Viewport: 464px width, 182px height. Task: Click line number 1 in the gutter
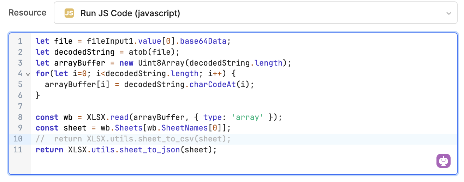20,41
